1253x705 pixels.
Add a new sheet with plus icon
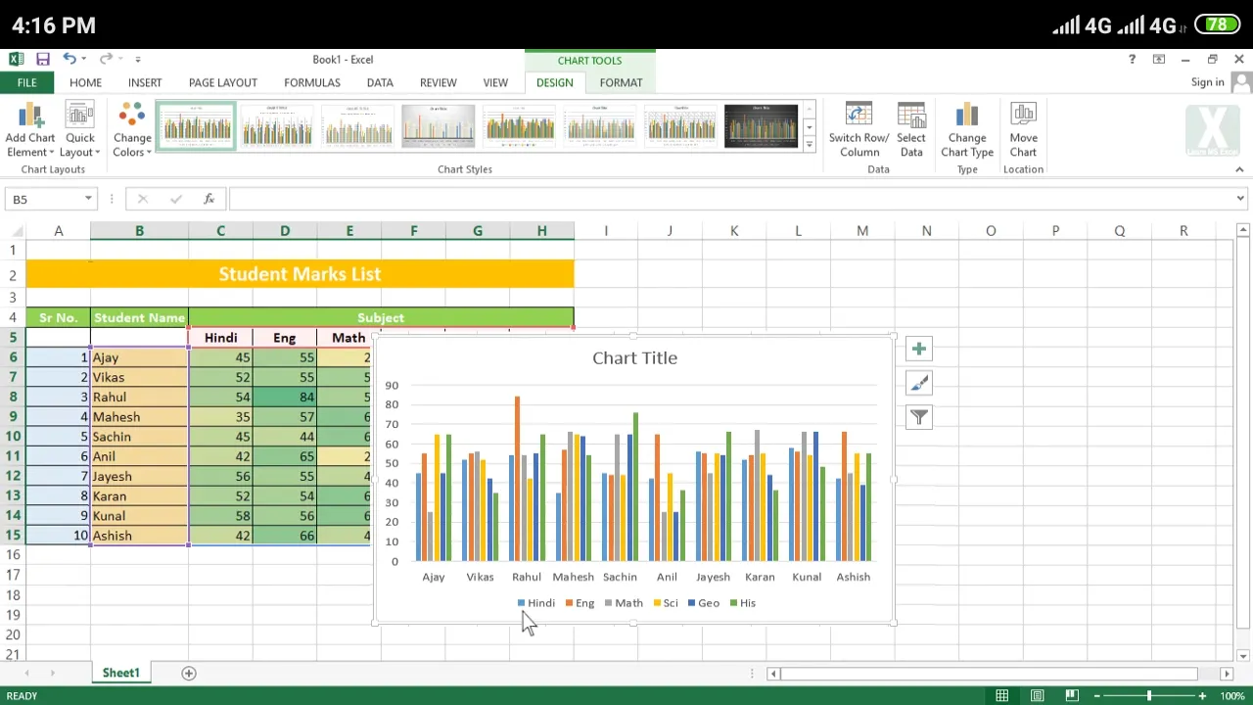(189, 673)
